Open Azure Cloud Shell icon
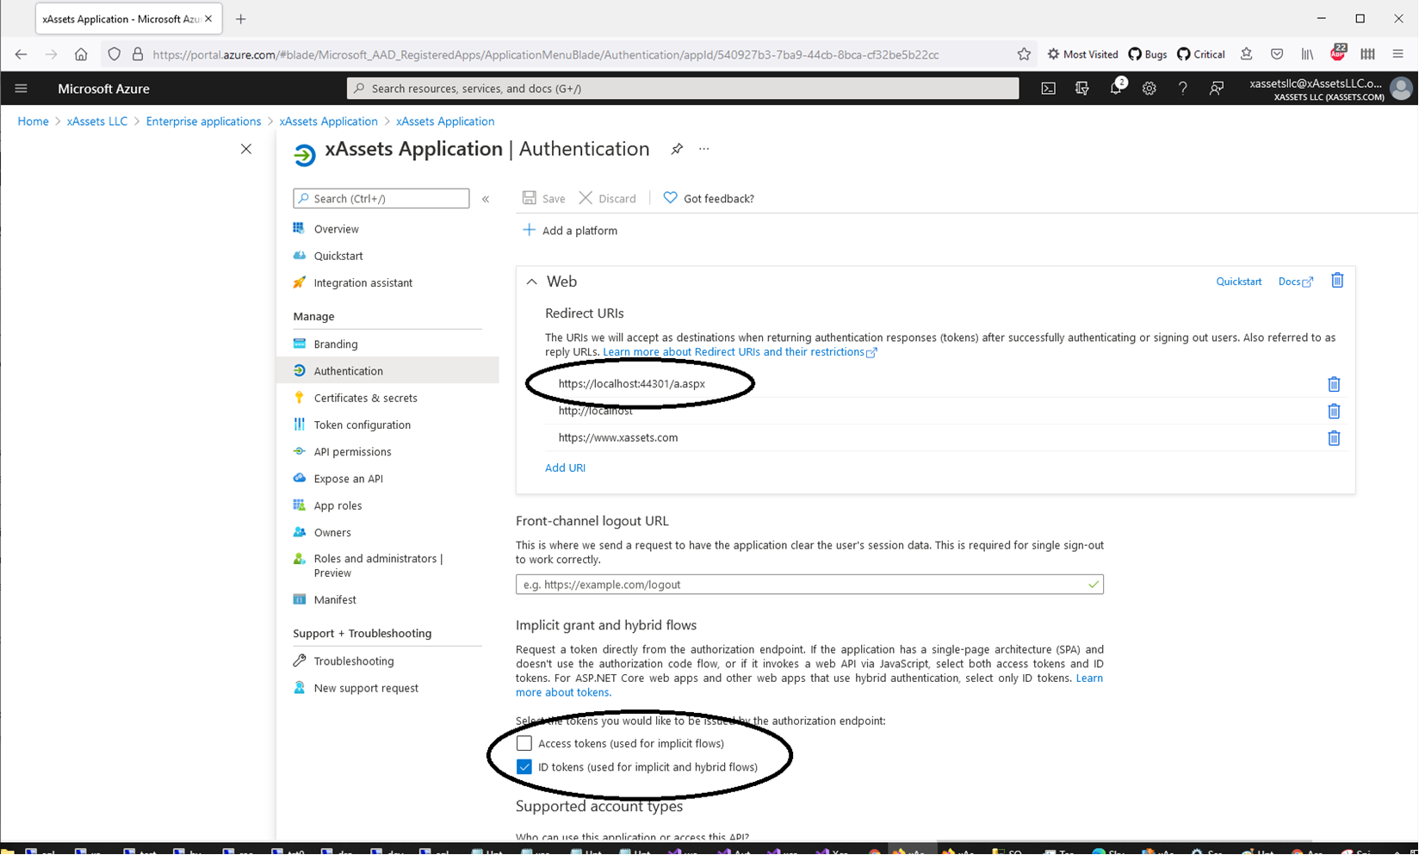The image size is (1419, 855). [x=1048, y=89]
